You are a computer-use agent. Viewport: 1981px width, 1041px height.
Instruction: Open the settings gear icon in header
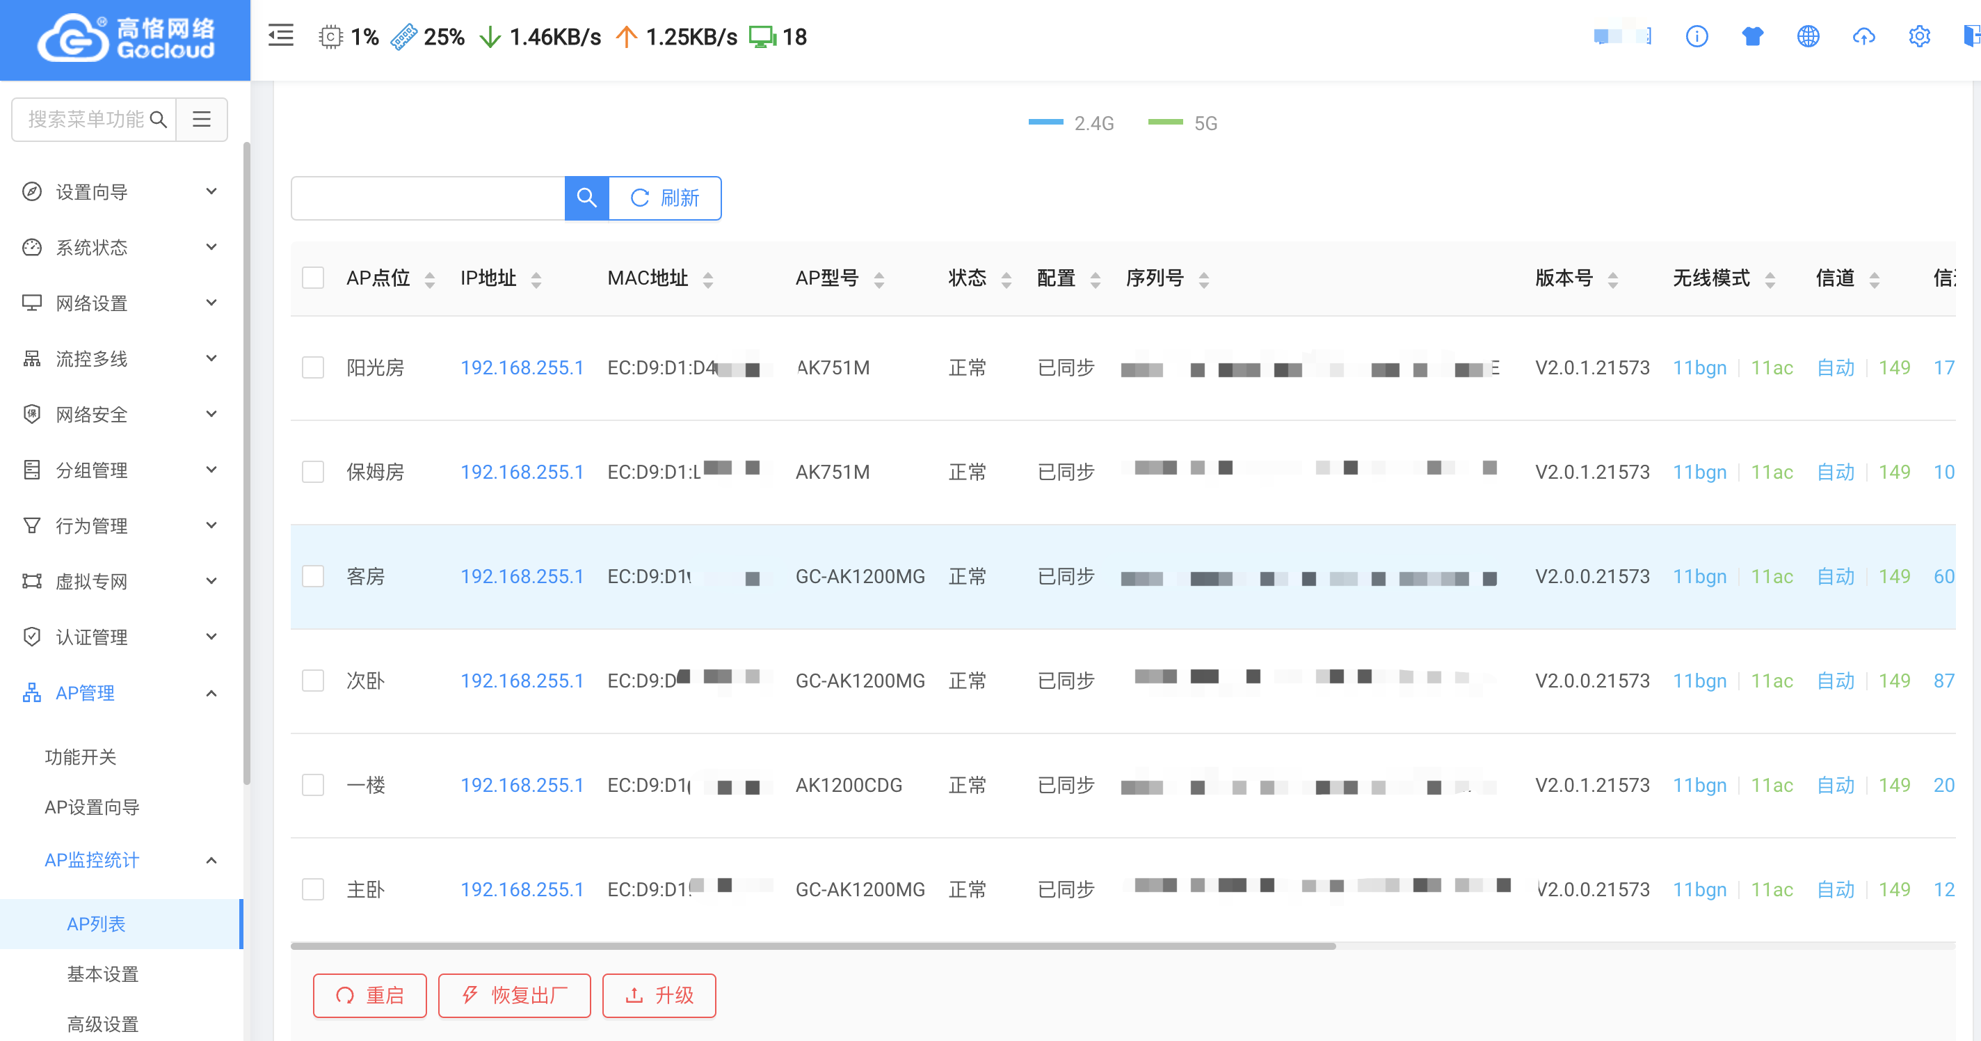(1918, 36)
